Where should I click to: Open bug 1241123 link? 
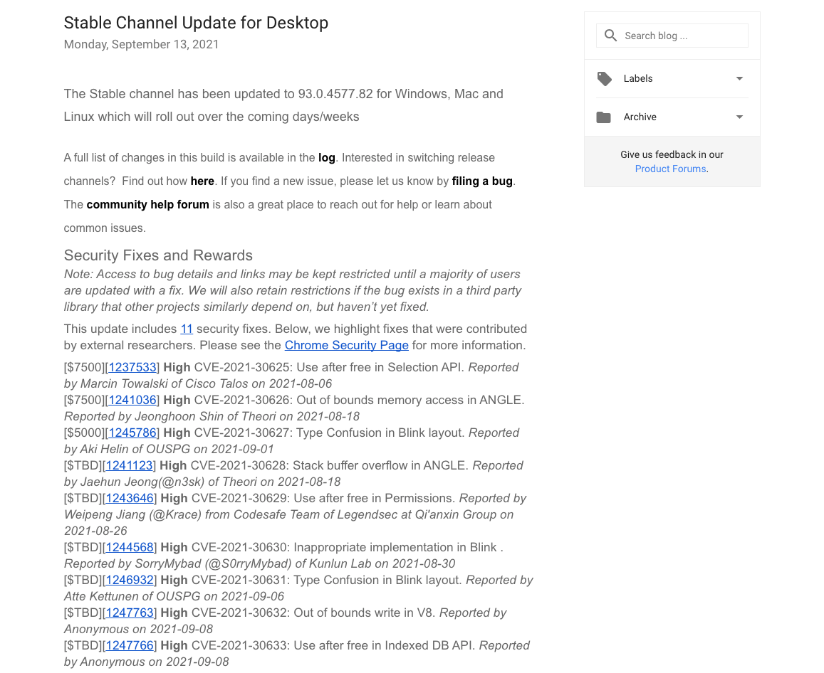tap(130, 466)
